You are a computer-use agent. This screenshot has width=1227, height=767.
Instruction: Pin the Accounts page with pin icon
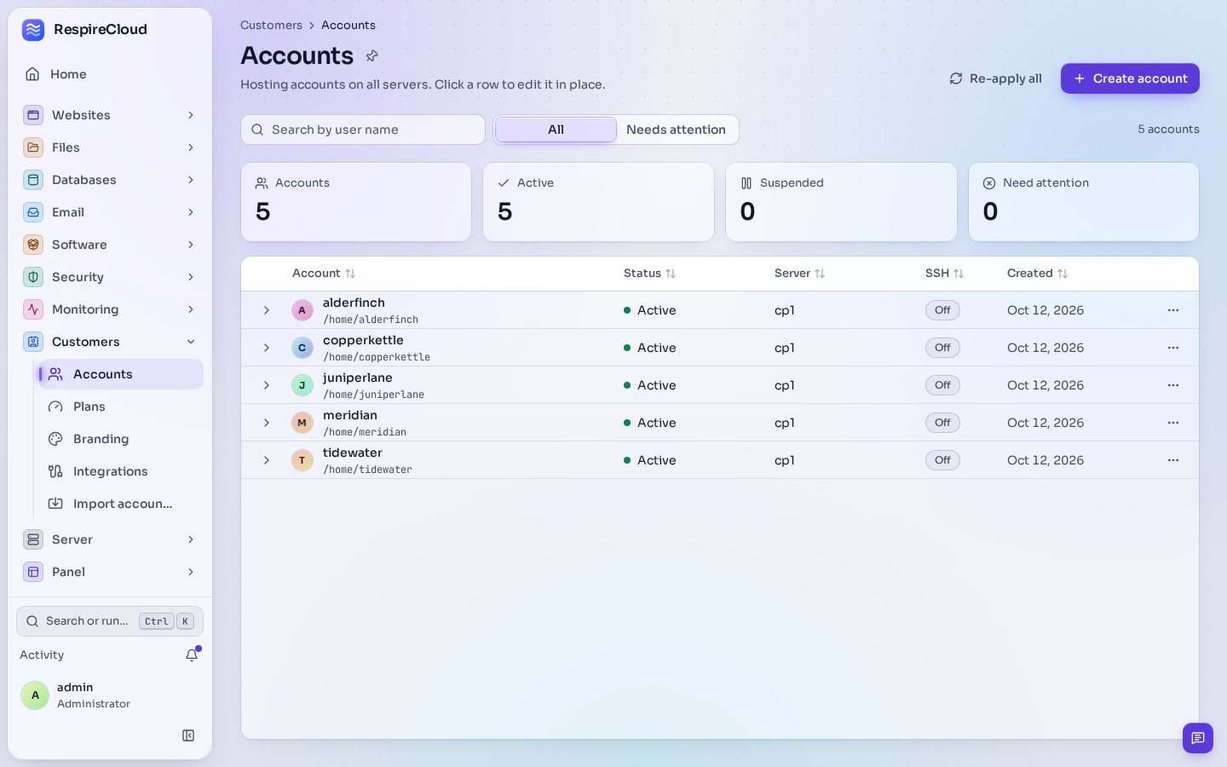[372, 56]
